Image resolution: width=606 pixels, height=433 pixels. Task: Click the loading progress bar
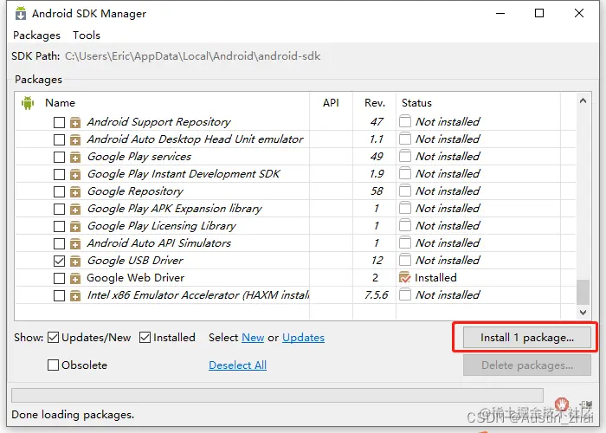278,396
